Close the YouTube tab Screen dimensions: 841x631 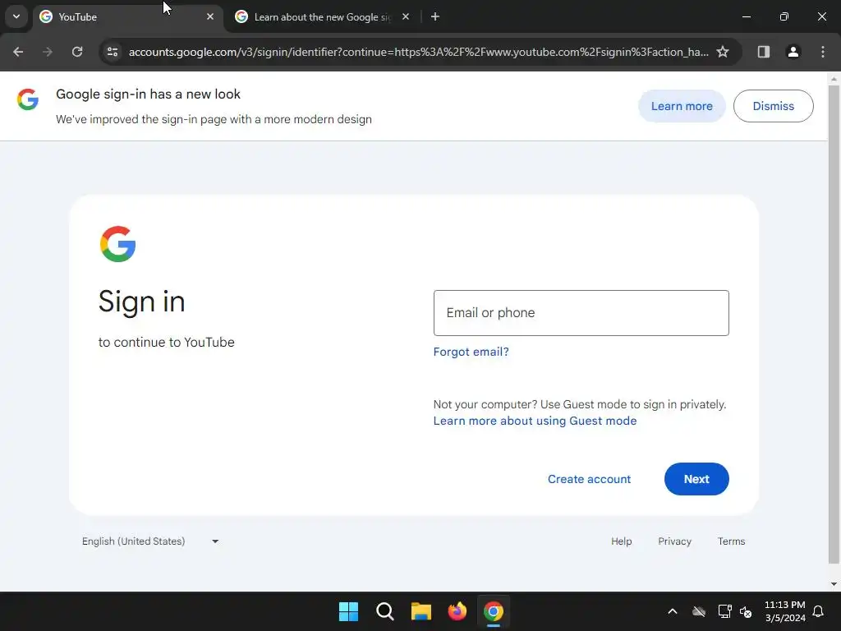click(x=210, y=16)
